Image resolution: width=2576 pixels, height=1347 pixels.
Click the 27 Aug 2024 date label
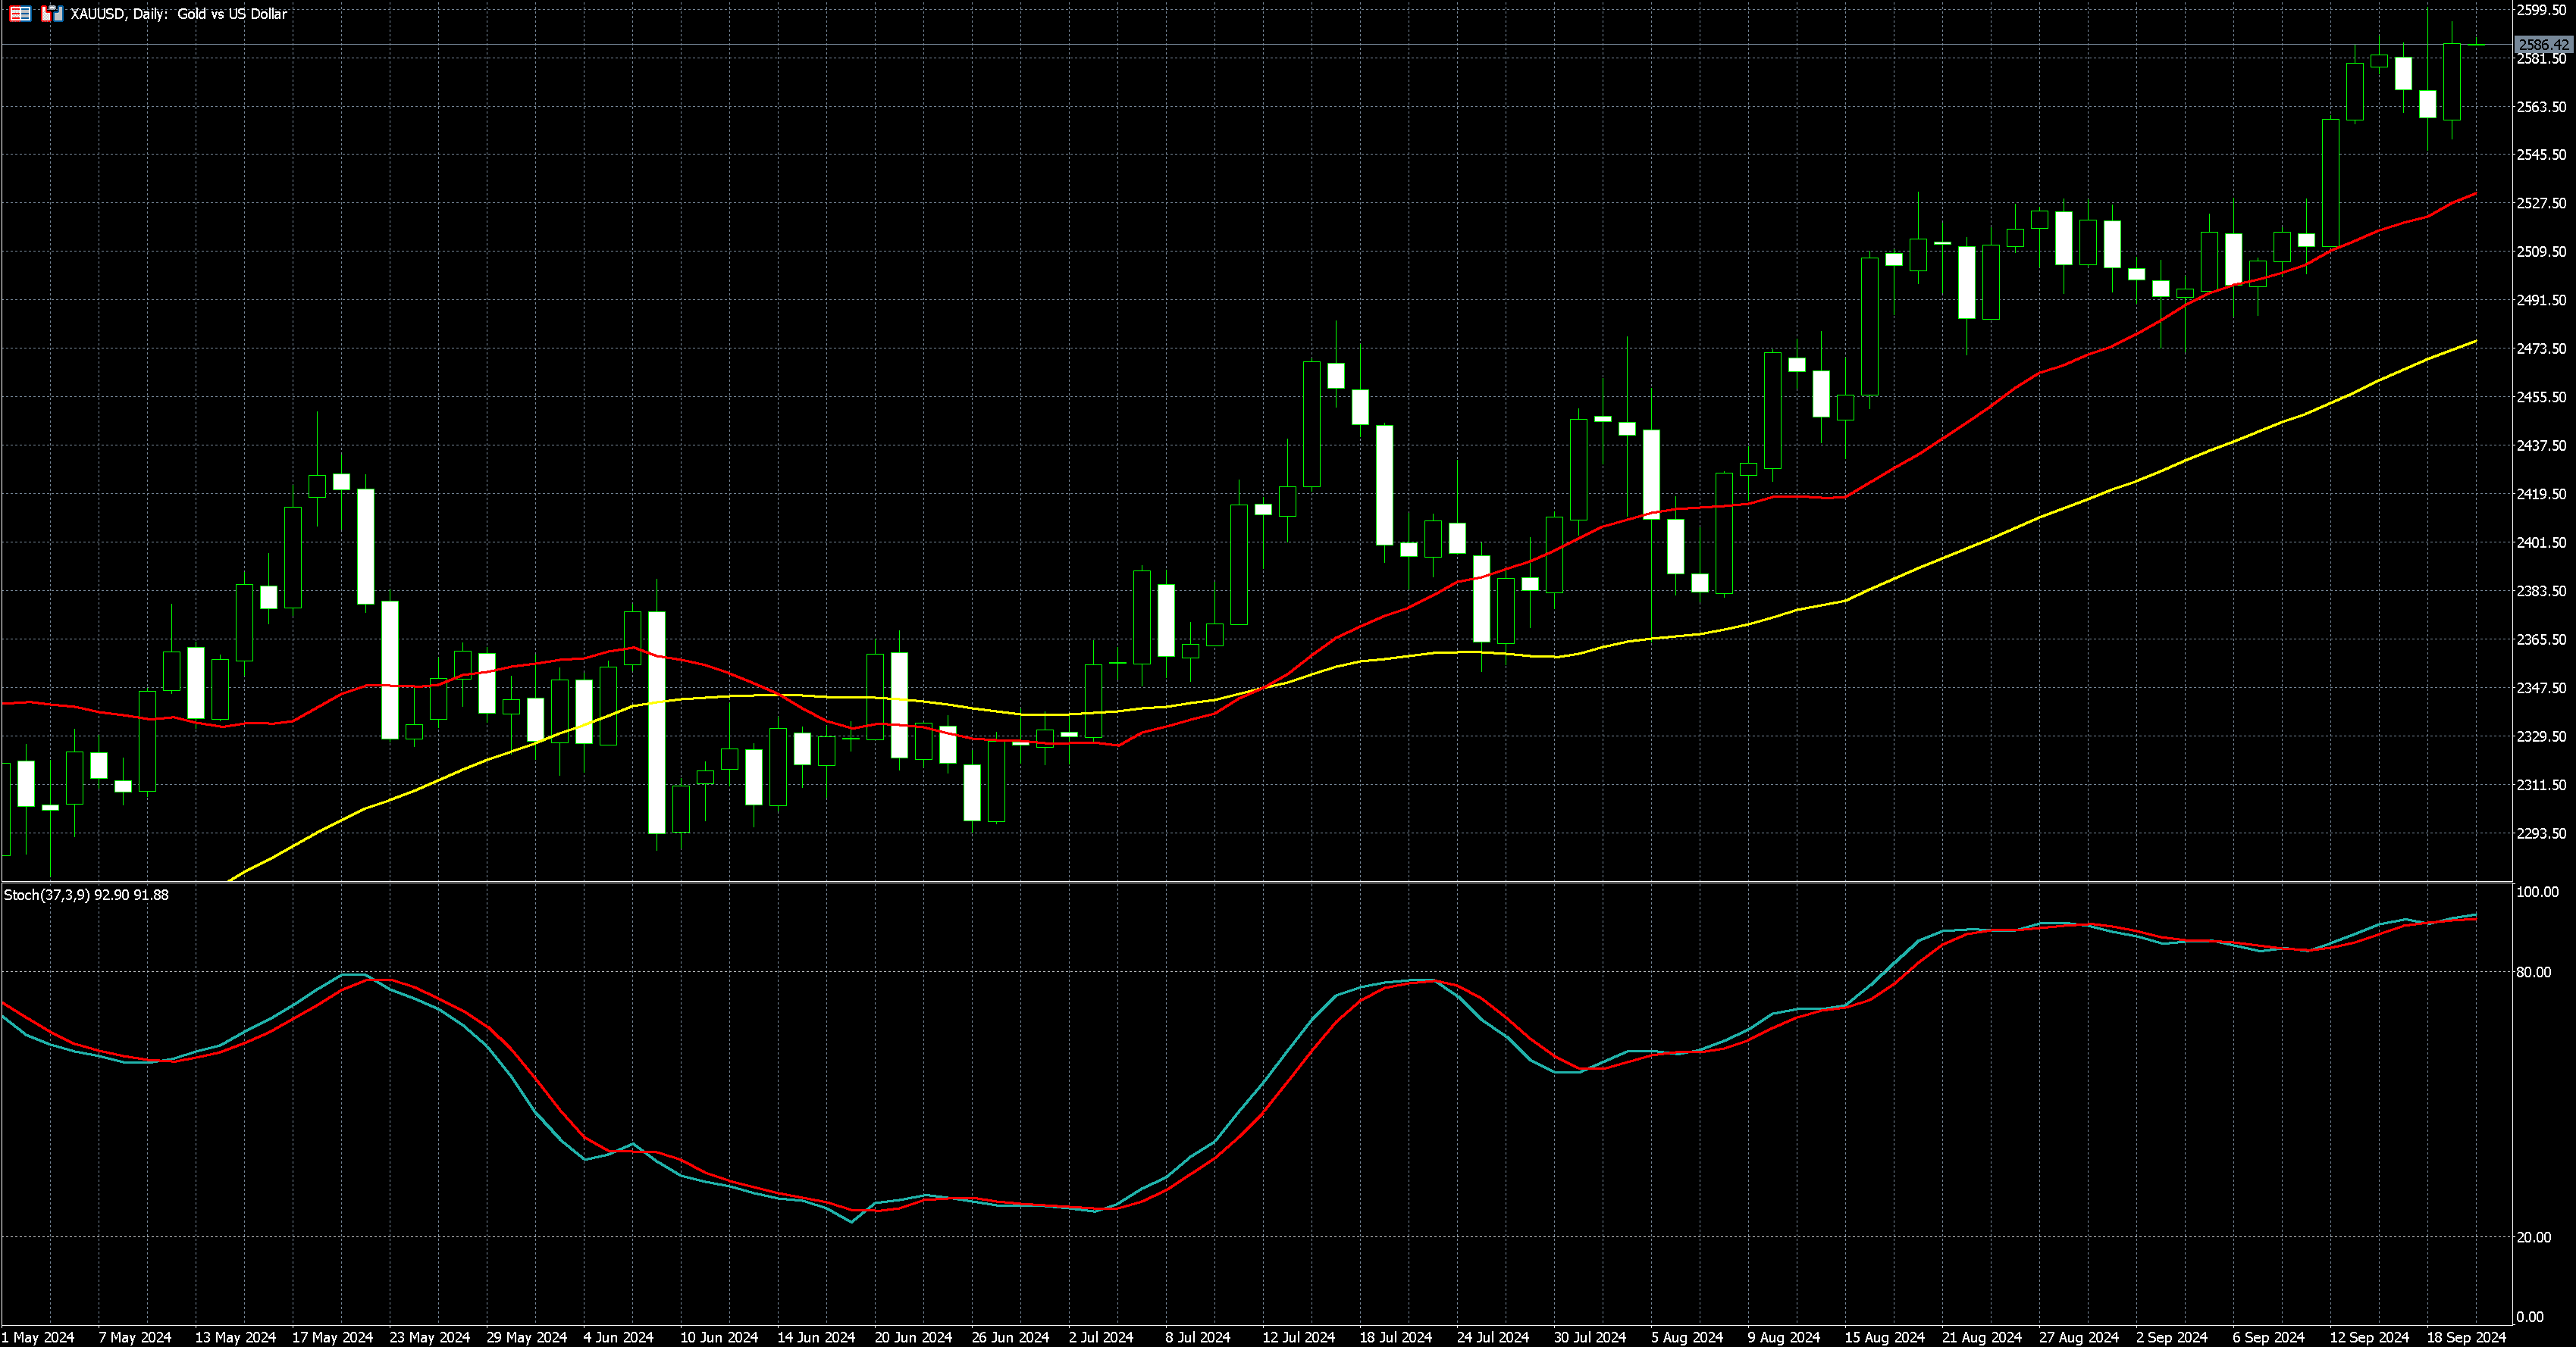pyautogui.click(x=2079, y=1337)
